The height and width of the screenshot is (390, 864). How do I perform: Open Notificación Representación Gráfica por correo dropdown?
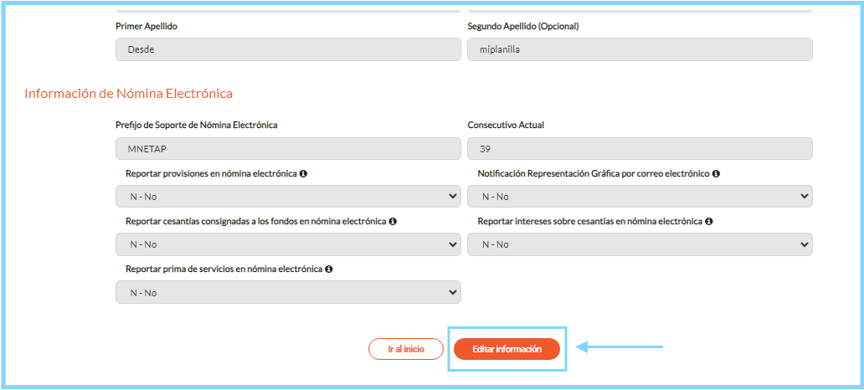[640, 196]
